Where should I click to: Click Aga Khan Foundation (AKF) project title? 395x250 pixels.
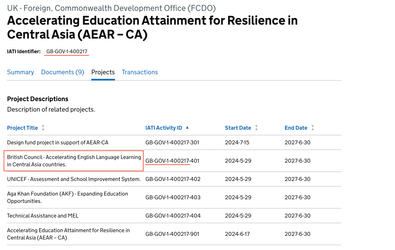[68, 197]
